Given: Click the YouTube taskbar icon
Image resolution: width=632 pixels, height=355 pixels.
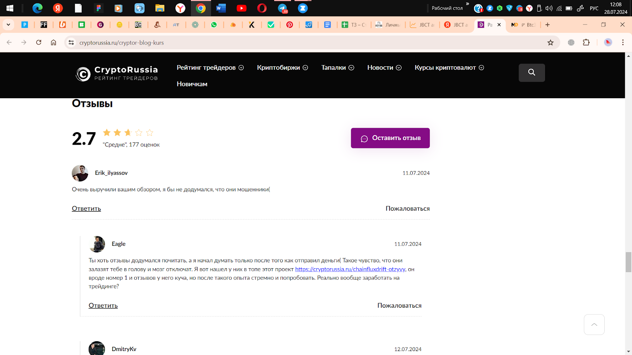Looking at the screenshot, I should tap(241, 8).
